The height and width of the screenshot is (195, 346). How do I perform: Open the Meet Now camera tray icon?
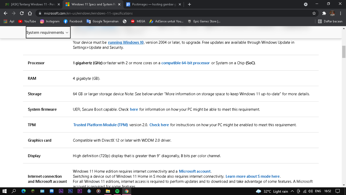click(298, 191)
